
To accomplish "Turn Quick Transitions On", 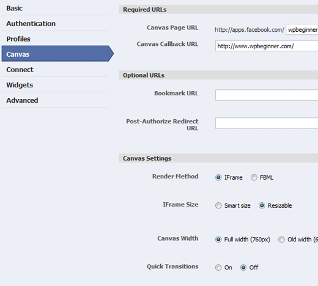I will [218, 268].
